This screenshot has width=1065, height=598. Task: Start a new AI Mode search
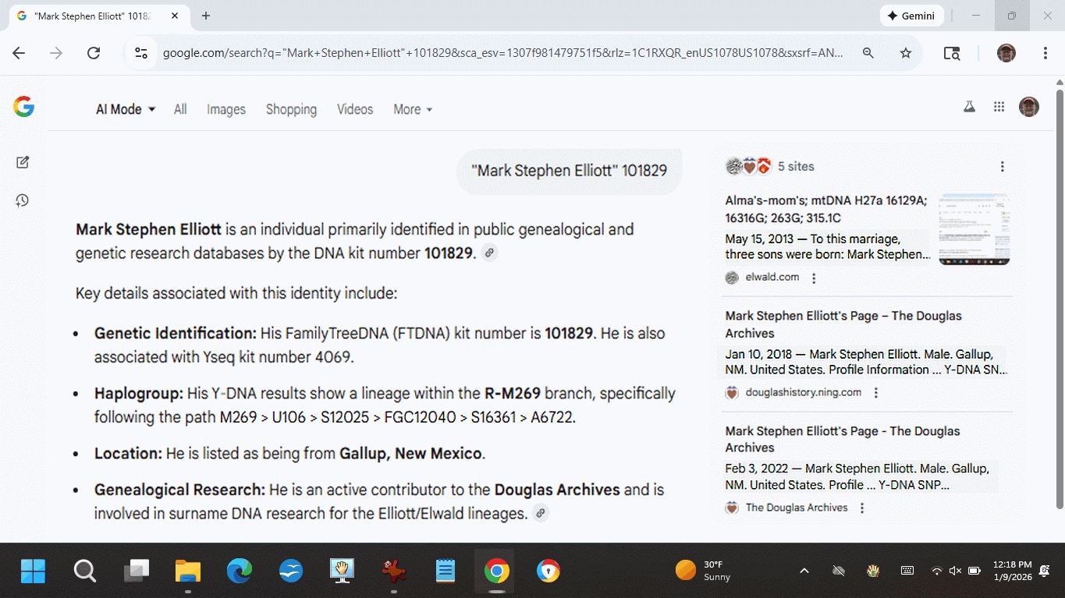click(23, 162)
